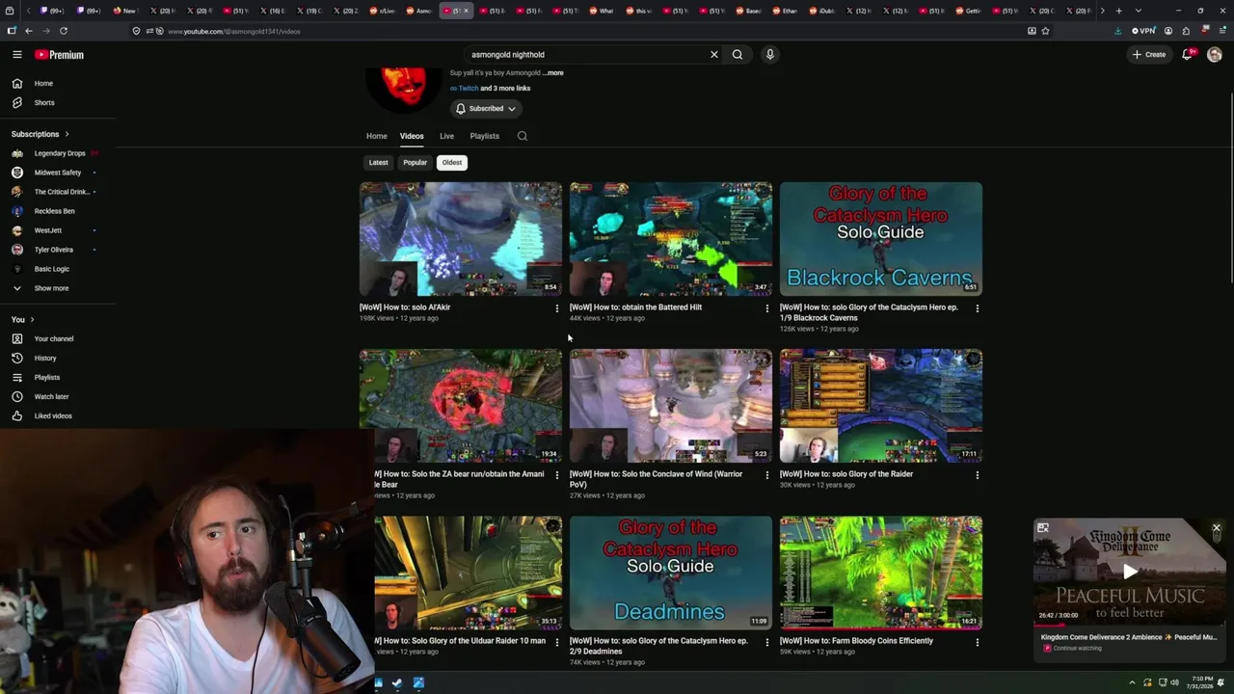
Task: Select the Oldest sort chip
Action: pos(452,163)
